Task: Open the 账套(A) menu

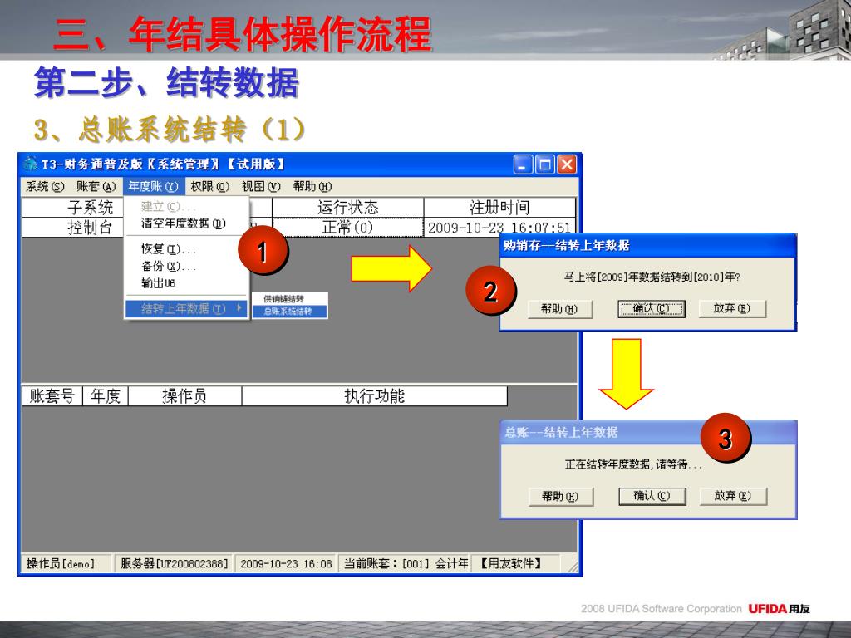Action: pyautogui.click(x=96, y=187)
